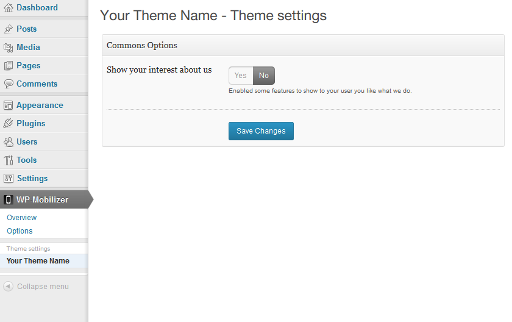This screenshot has width=512, height=322.
Task: Click the Commons Options panel header
Action: [303, 45]
